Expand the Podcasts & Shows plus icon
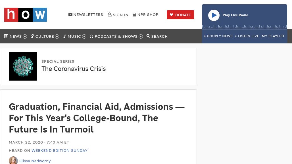 pyautogui.click(x=141, y=37)
